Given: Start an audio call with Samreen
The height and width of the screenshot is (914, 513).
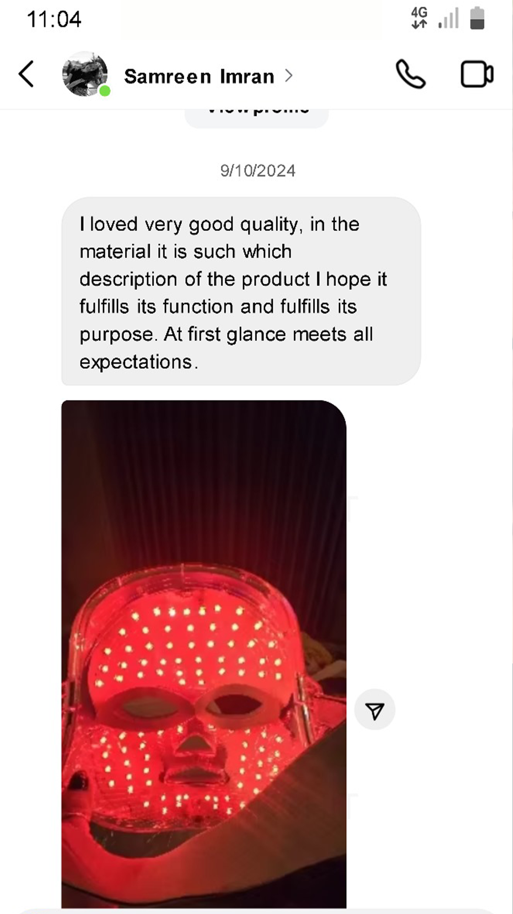Looking at the screenshot, I should tap(410, 74).
